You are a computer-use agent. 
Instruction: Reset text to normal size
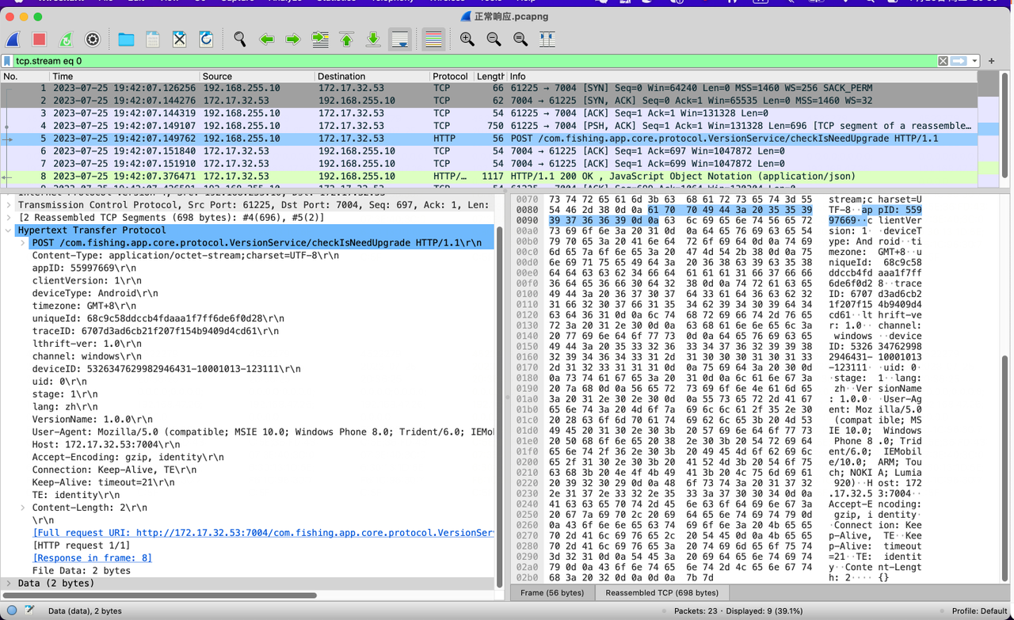(520, 39)
